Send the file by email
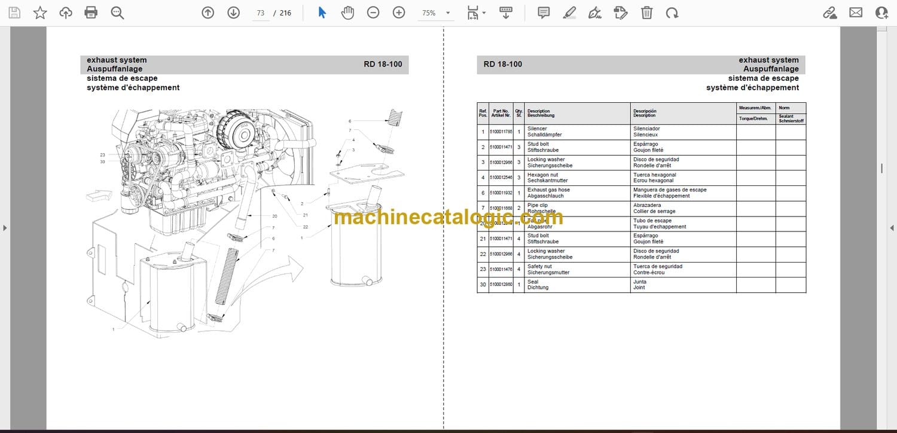 tap(856, 13)
